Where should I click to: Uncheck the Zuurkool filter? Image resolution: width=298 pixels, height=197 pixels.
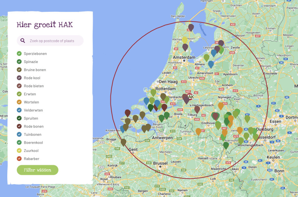click(x=19, y=151)
